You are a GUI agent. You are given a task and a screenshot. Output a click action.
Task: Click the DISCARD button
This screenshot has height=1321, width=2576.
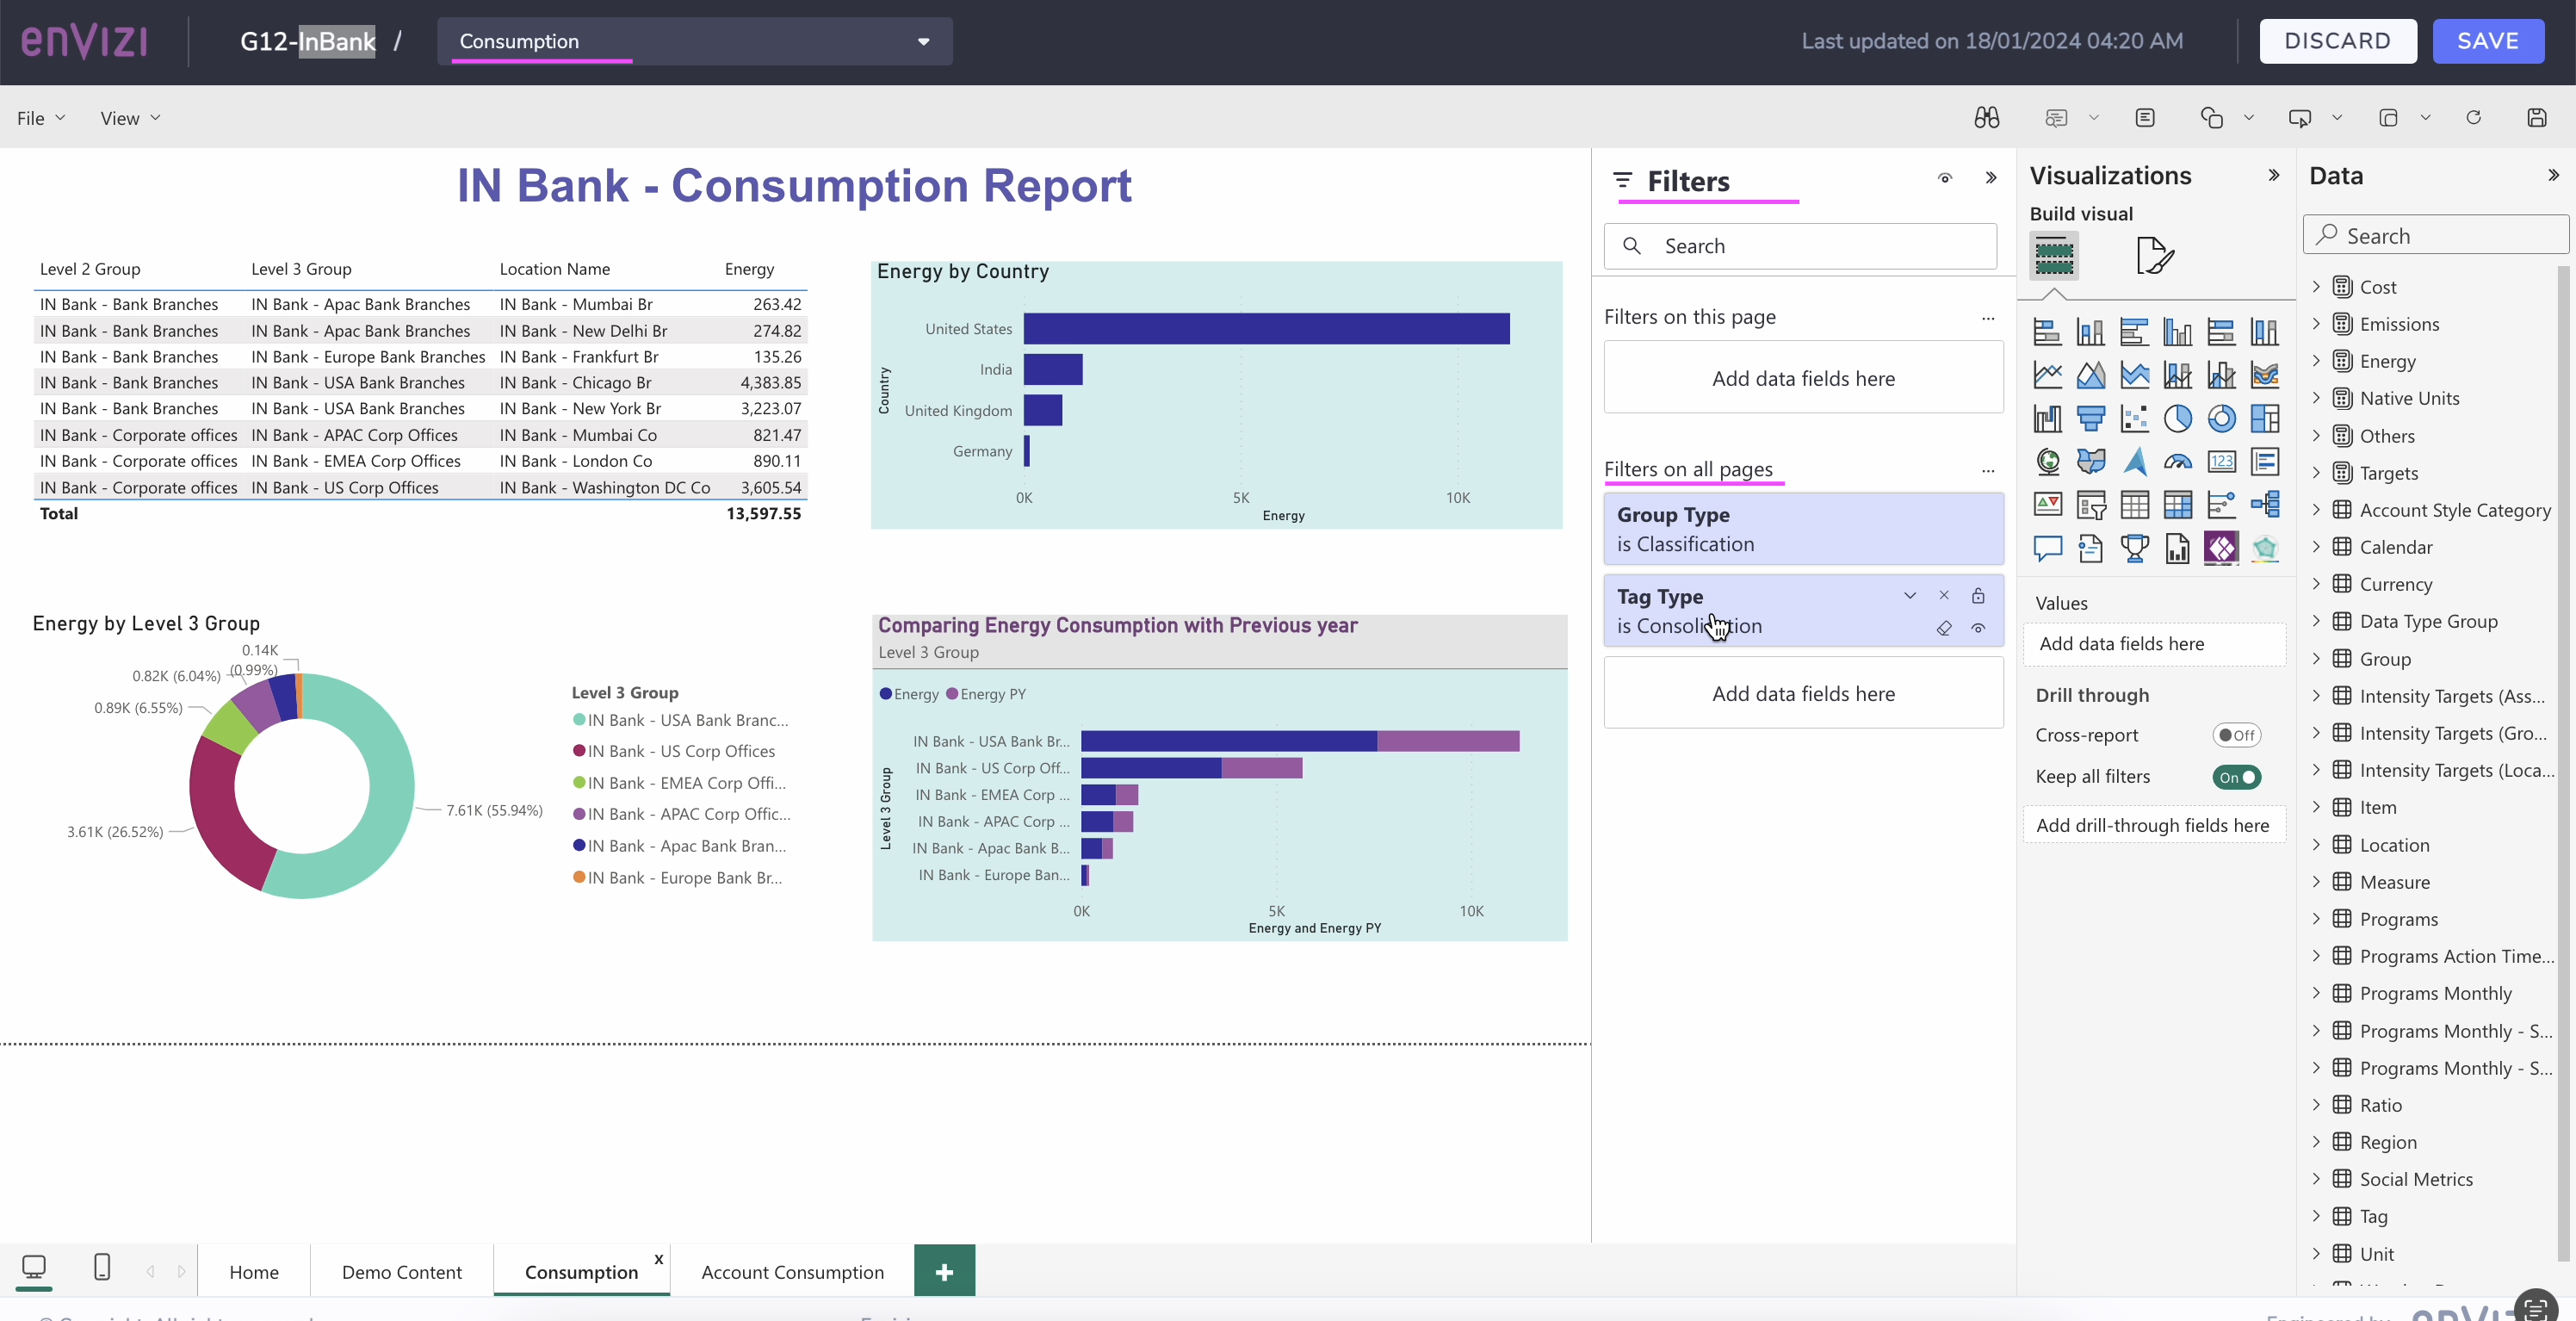[2337, 41]
